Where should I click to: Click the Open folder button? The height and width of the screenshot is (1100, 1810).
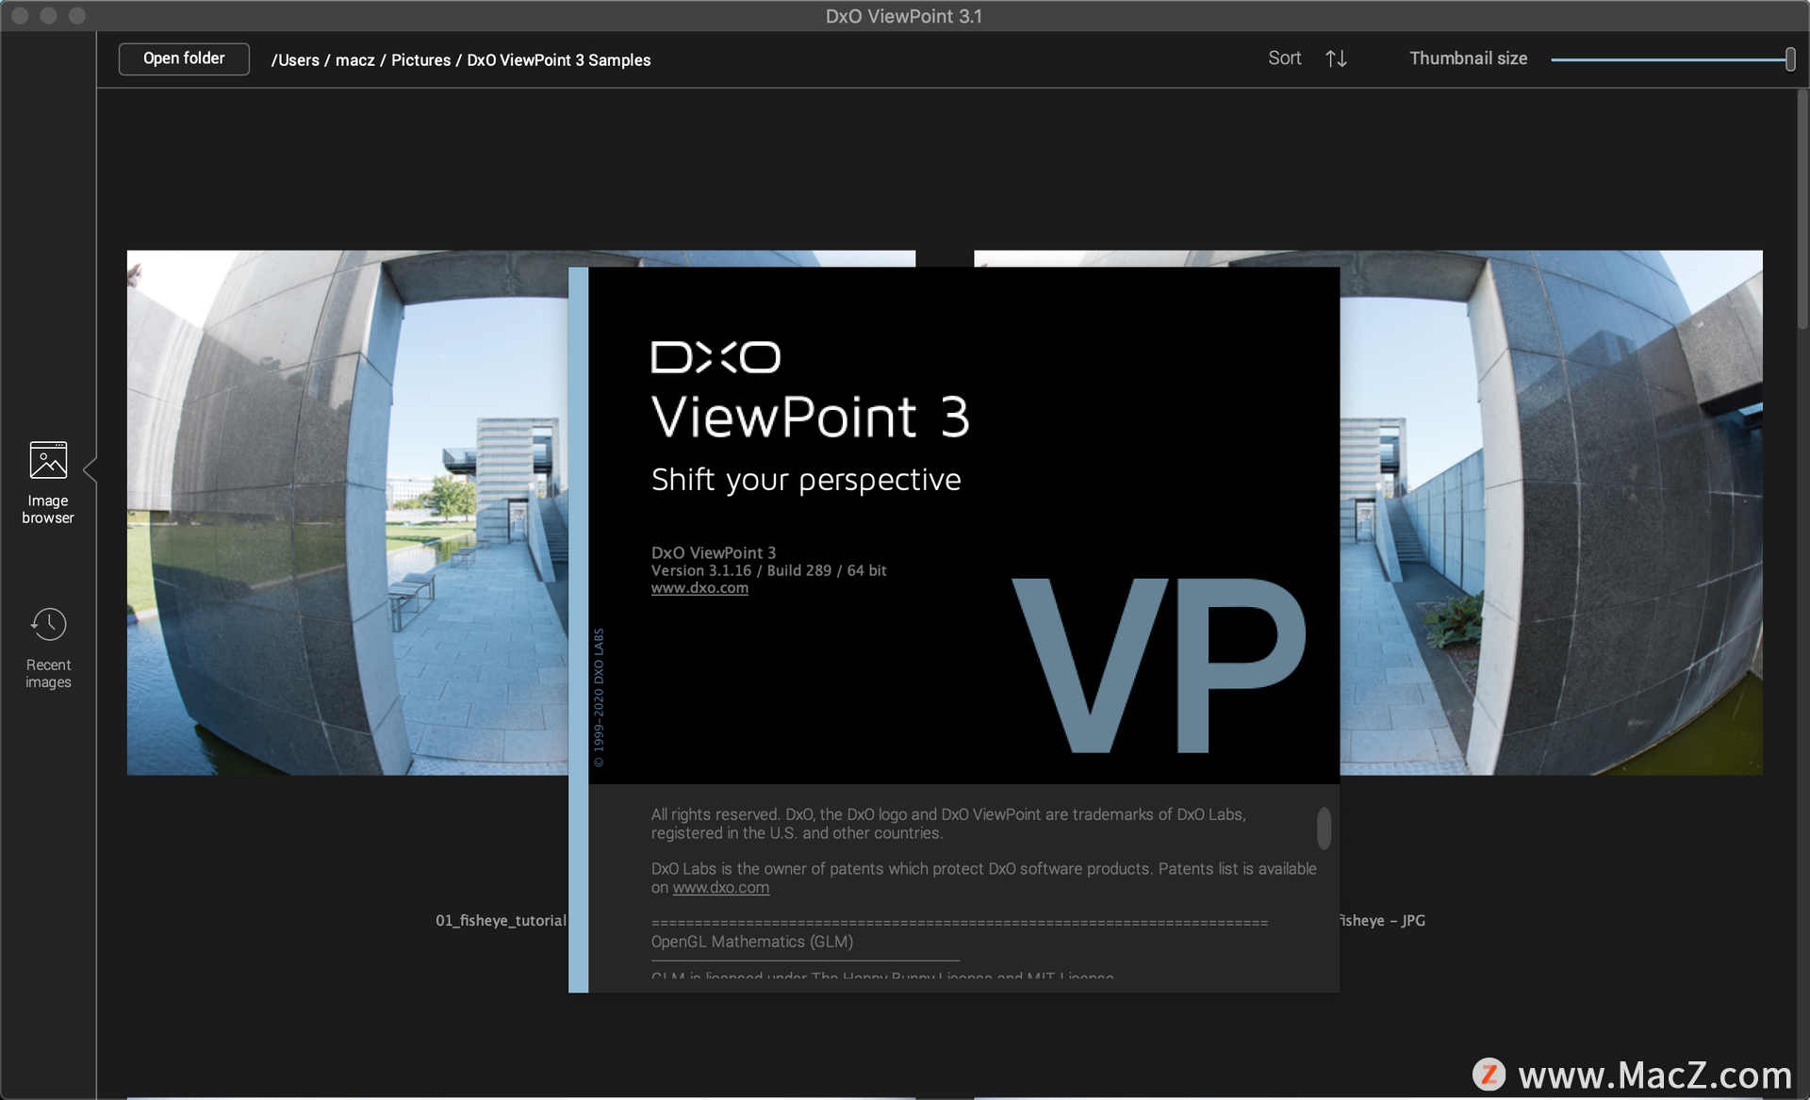pos(184,58)
